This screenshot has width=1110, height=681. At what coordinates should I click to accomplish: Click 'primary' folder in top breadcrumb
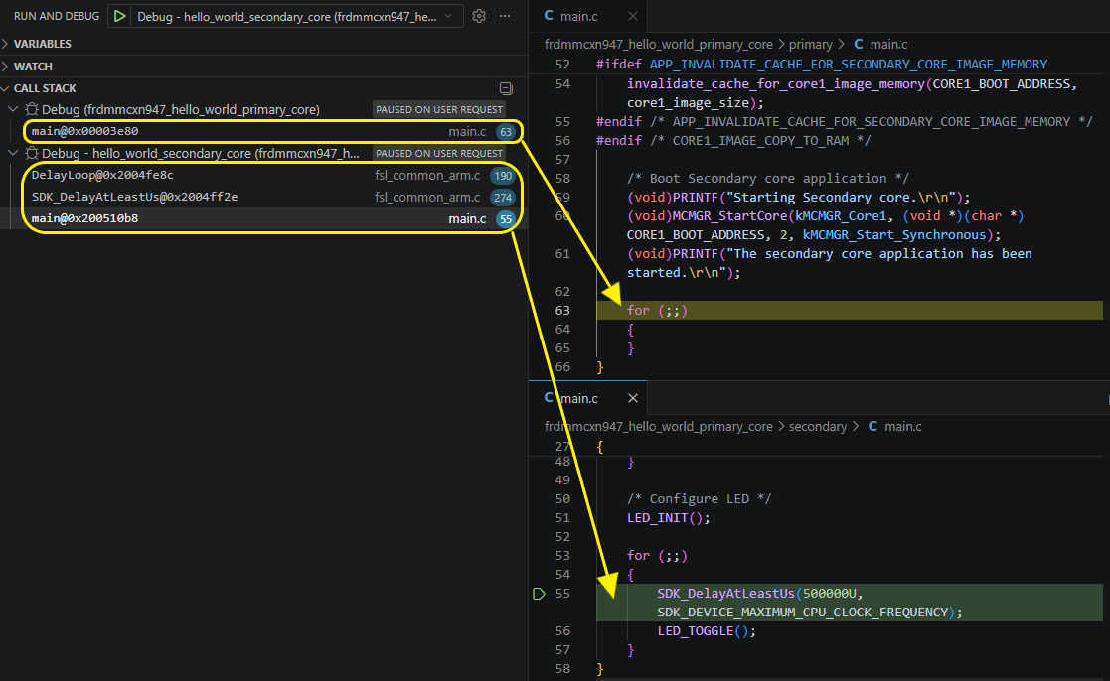811,44
